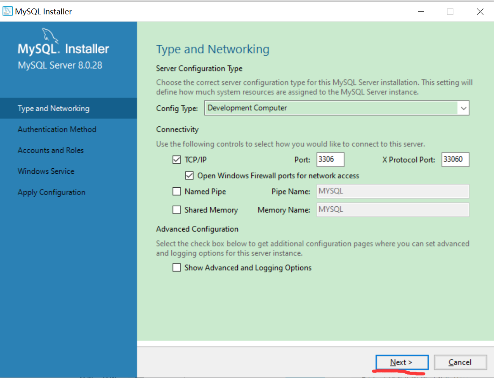Click the Config Type label
494x378 pixels.
pos(177,108)
